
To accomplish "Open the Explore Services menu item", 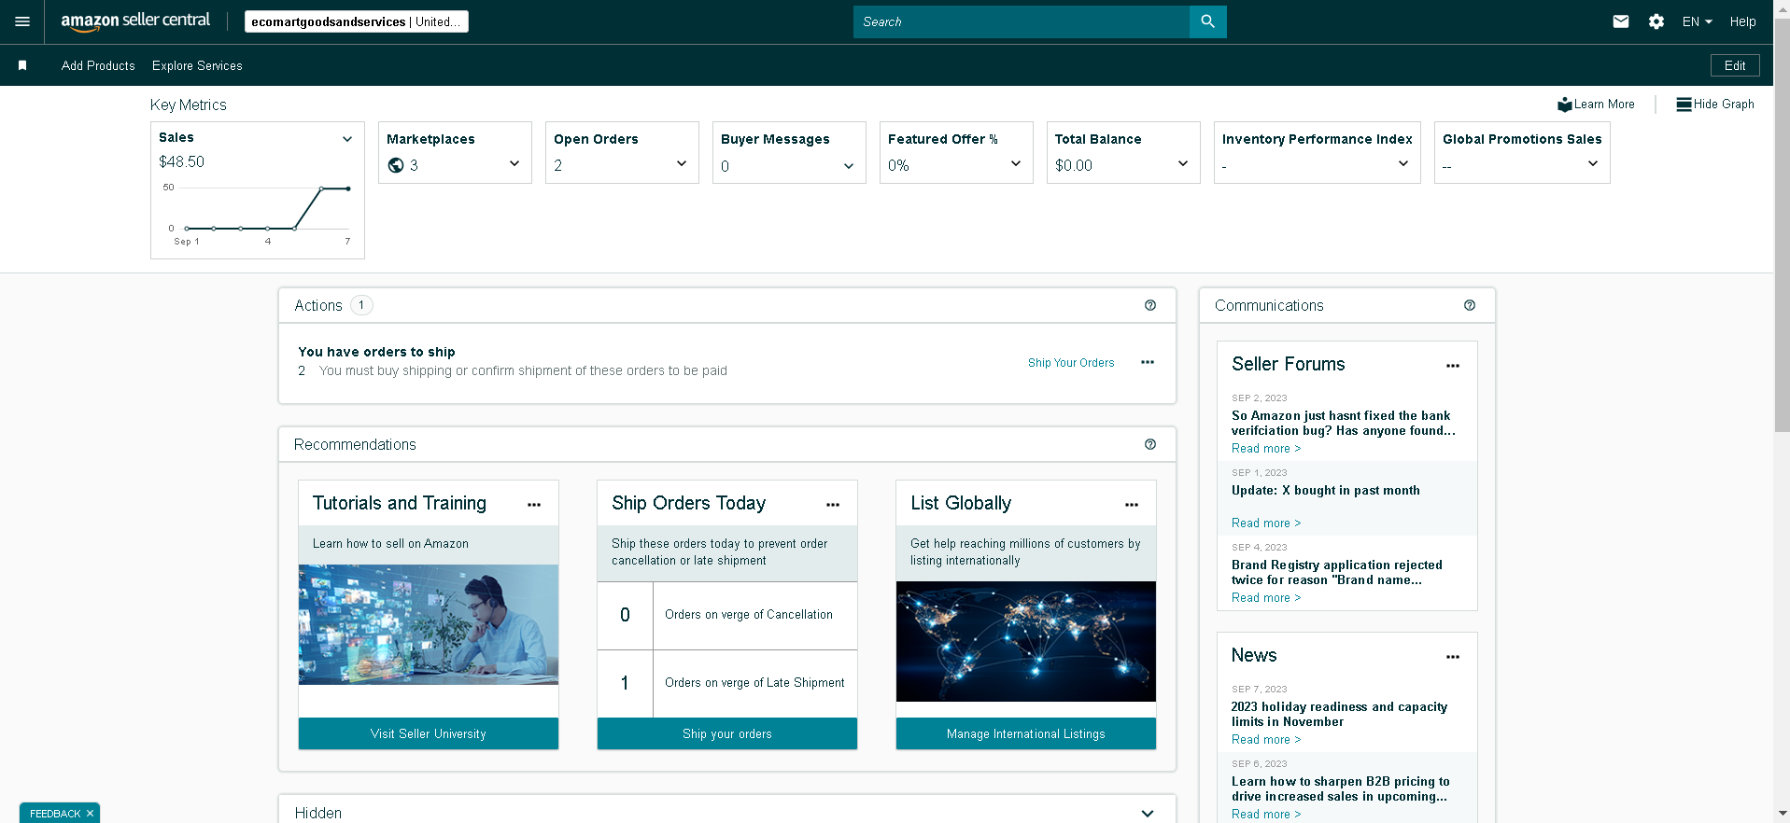I will 197,65.
